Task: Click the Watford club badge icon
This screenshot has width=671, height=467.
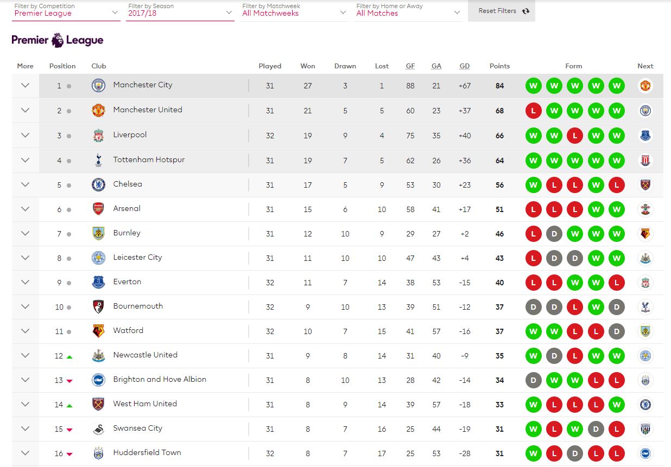Action: [98, 331]
